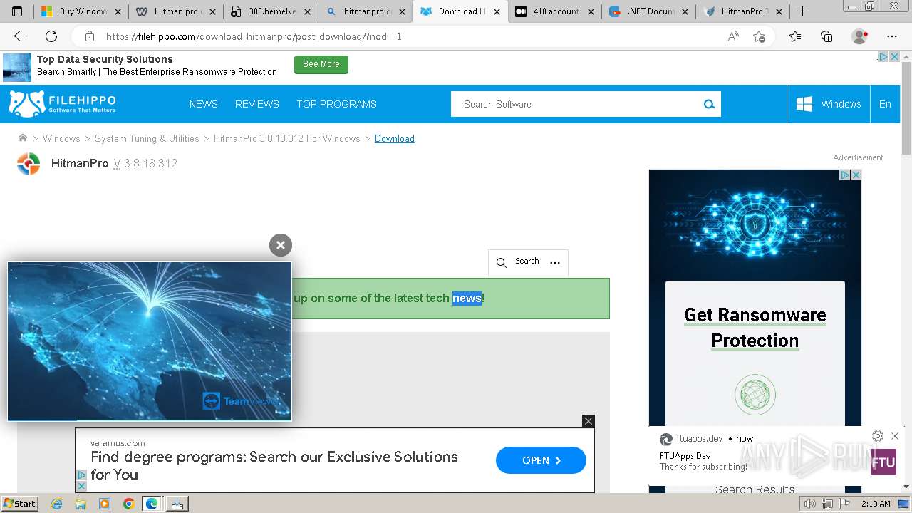Open notification settings gear icon

878,436
